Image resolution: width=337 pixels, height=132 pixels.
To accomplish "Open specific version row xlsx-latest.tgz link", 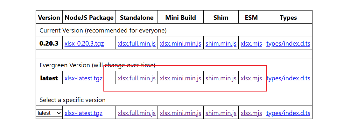I will pyautogui.click(x=83, y=113).
